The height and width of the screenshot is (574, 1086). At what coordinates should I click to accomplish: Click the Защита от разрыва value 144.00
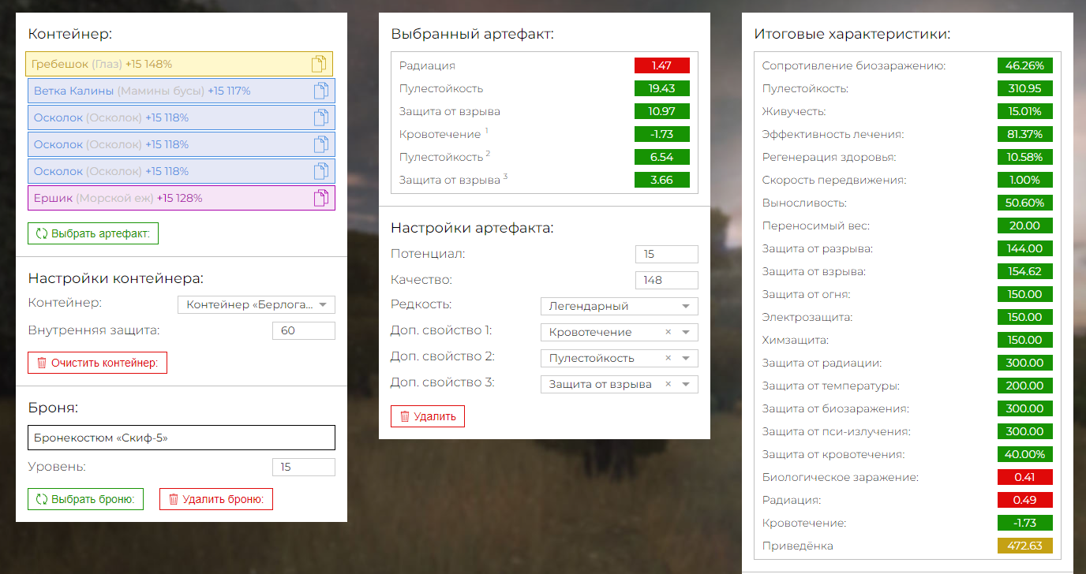tap(1025, 248)
